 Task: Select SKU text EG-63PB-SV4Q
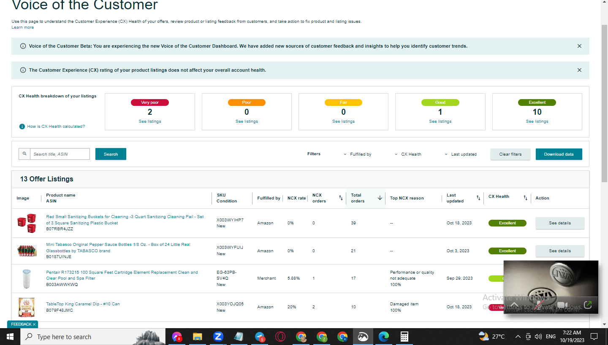point(226,275)
